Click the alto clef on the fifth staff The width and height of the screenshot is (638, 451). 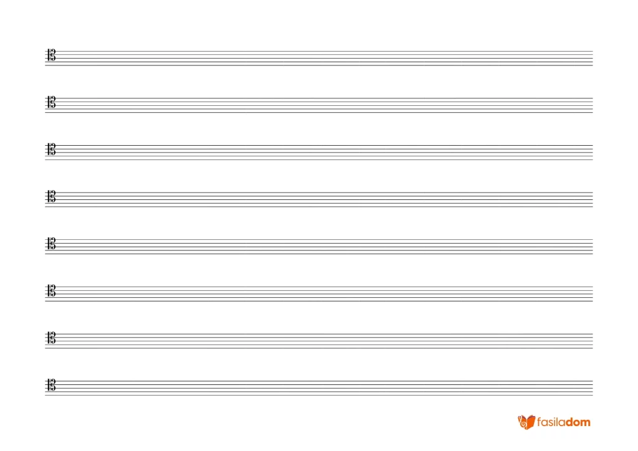pos(52,244)
